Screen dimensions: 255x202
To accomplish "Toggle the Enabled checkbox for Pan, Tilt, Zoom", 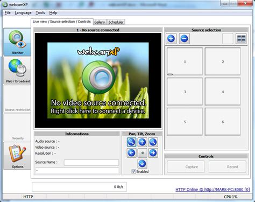I will [133, 171].
